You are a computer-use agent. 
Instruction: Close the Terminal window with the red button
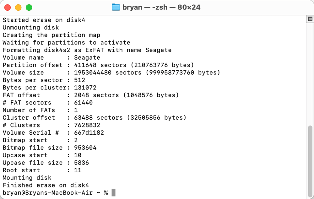pos(8,7)
